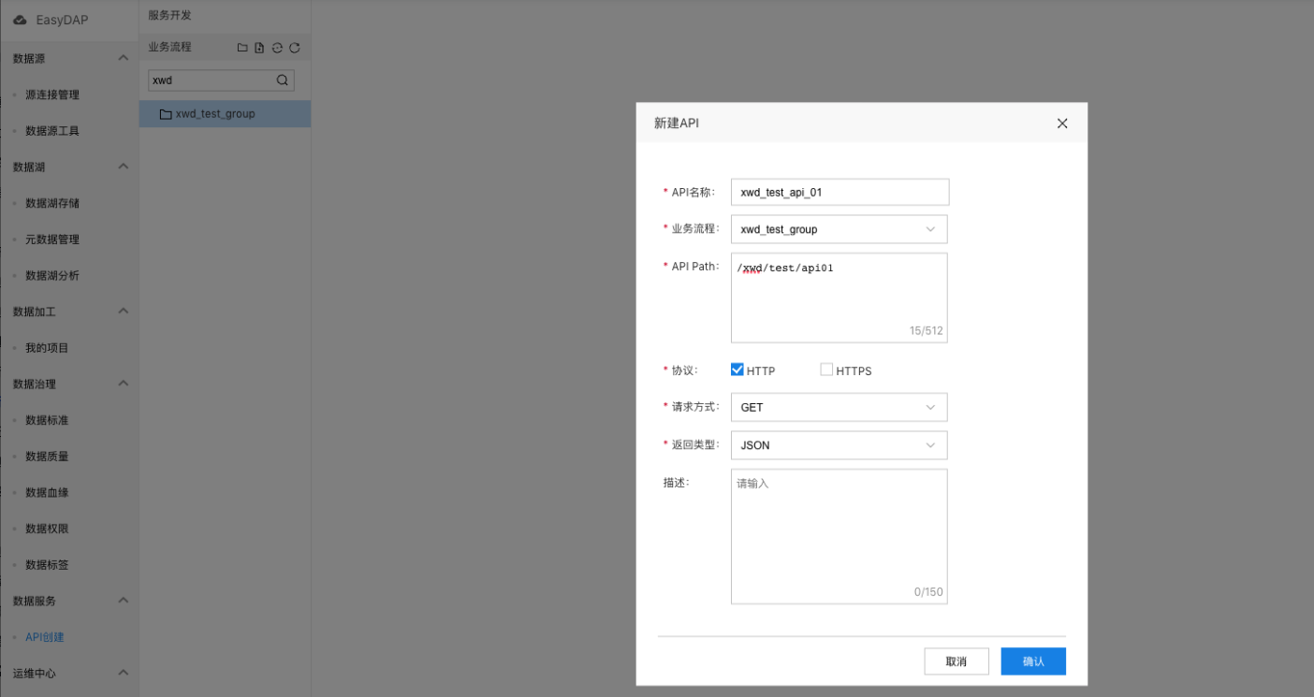Open 数据质量 in the sidebar
Viewport: 1314px width, 697px height.
pyautogui.click(x=47, y=457)
